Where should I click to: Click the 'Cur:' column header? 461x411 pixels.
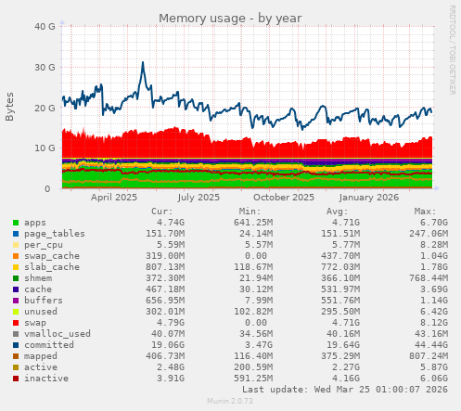(x=162, y=212)
